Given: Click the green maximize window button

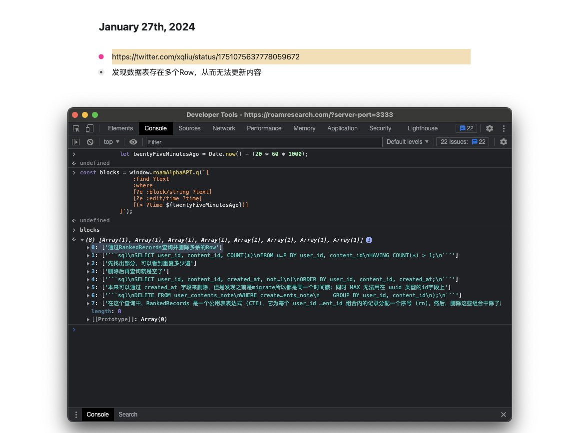Looking at the screenshot, I should click(x=95, y=115).
